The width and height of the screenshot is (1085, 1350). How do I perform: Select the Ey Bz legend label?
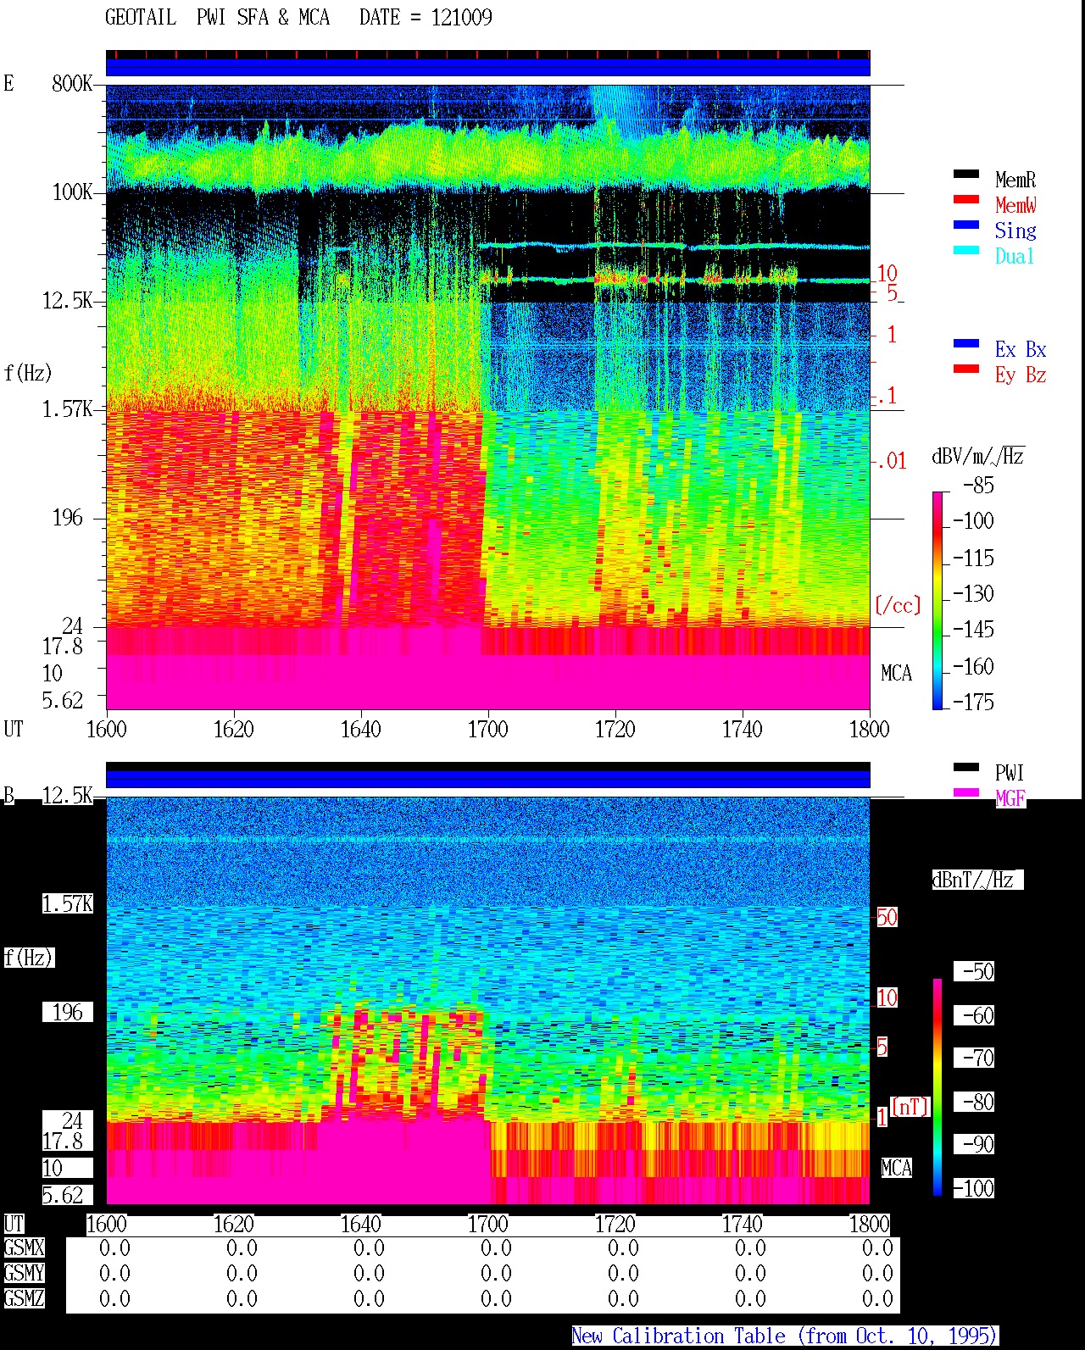click(x=1021, y=375)
